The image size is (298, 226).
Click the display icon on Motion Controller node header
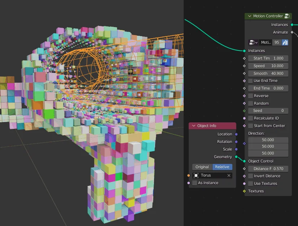click(286, 16)
